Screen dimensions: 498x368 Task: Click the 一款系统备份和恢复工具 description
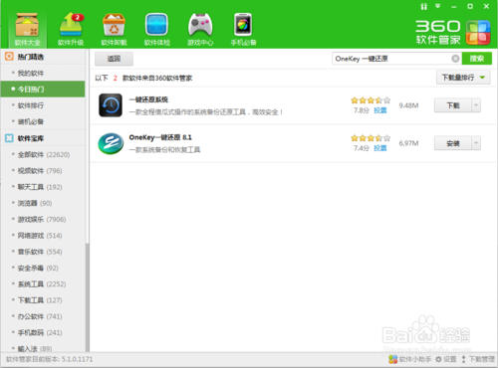click(x=164, y=150)
